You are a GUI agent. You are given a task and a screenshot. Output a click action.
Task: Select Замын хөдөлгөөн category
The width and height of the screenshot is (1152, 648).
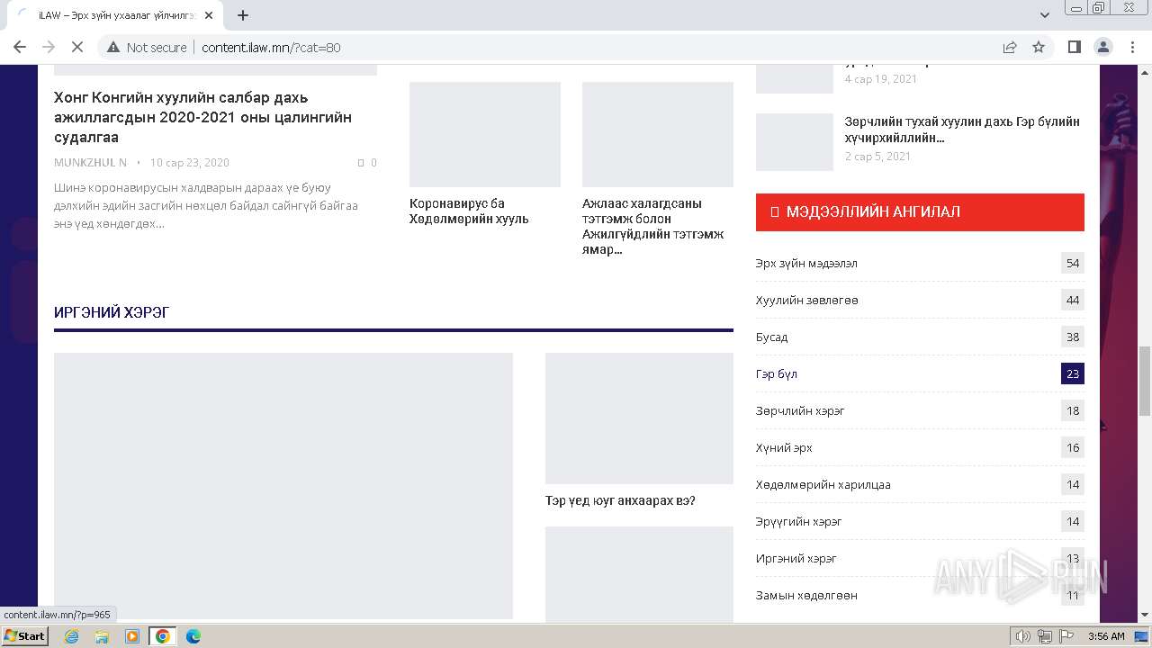806,595
